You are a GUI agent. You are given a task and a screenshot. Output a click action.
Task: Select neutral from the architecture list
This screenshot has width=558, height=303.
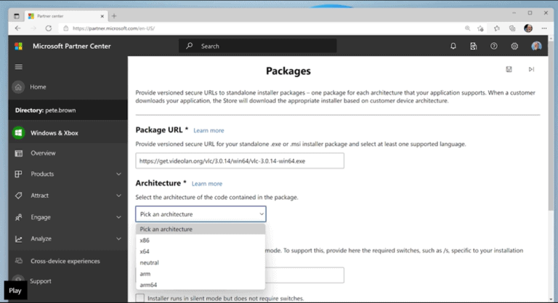point(201,262)
